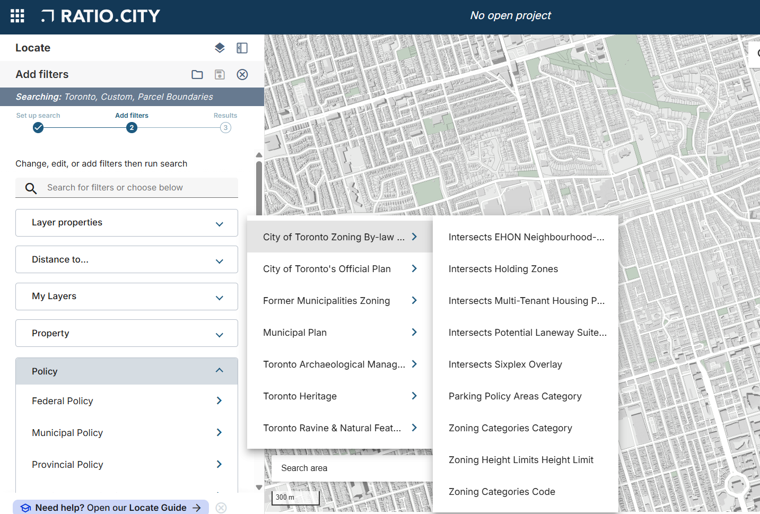Click the Searching summary bar
The image size is (760, 514).
(x=132, y=97)
